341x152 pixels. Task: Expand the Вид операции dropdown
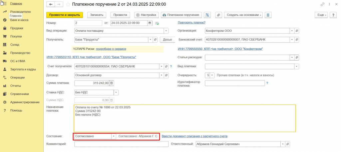tap(167, 31)
